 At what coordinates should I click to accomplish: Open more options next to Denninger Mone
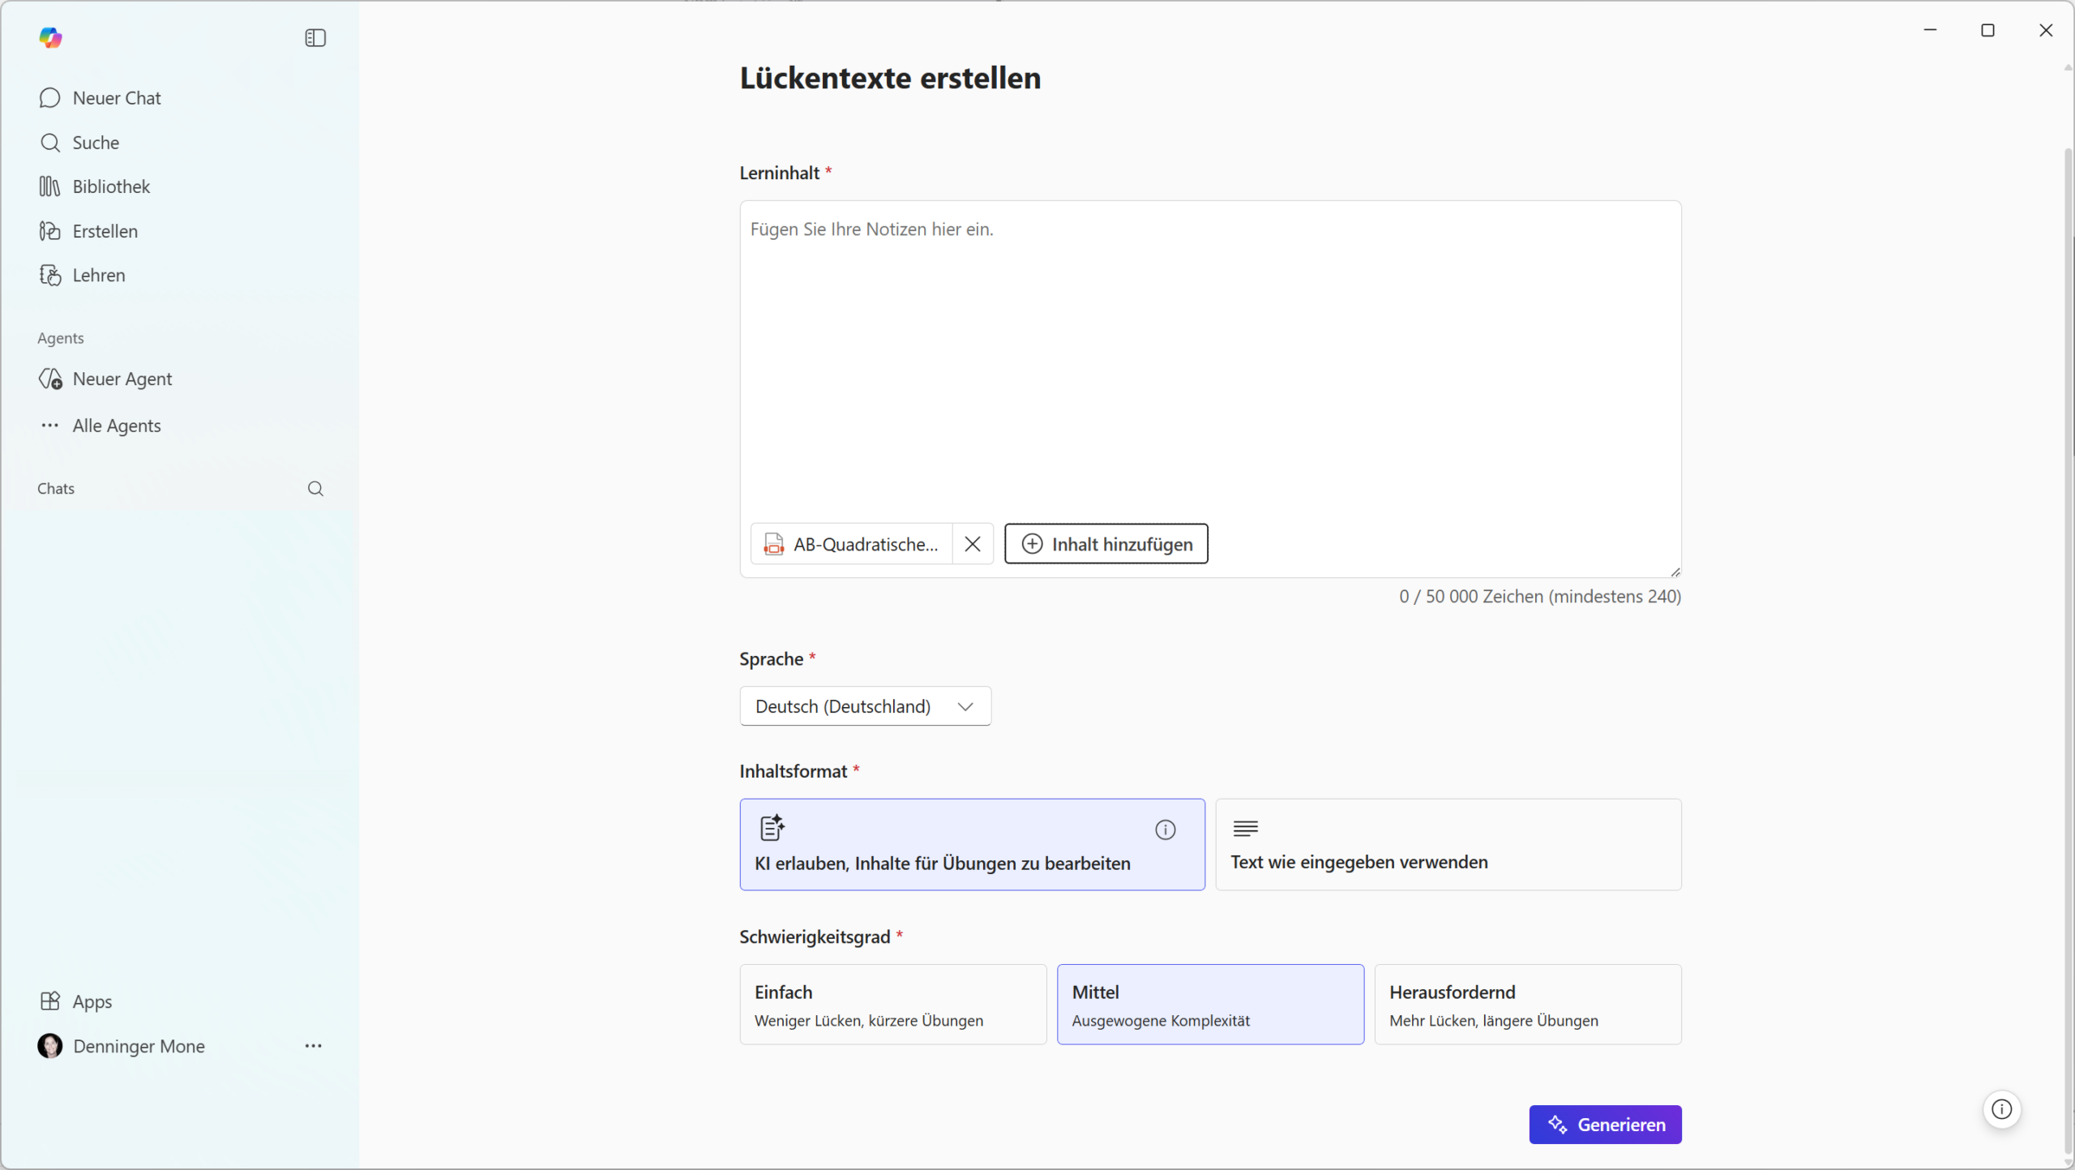[313, 1046]
